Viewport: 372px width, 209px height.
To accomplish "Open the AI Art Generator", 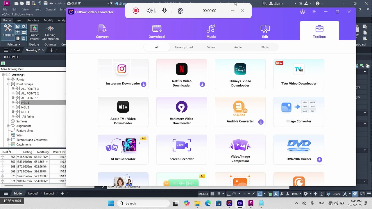I will coord(123,149).
